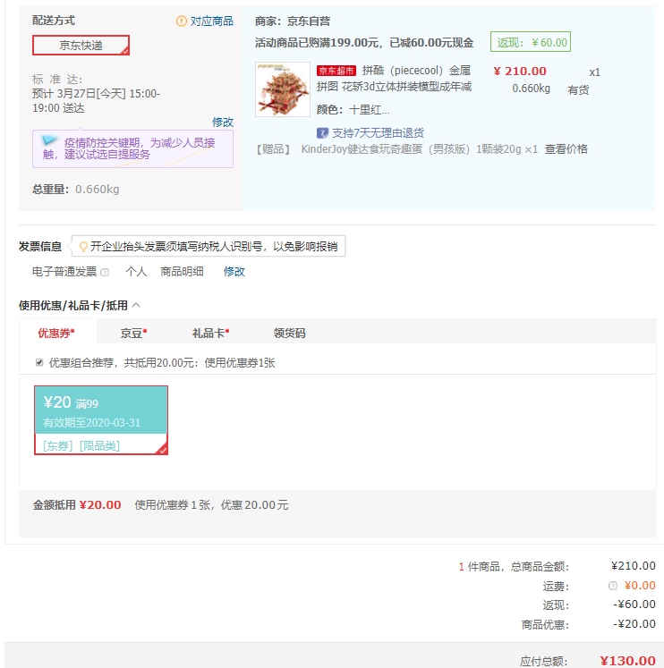This screenshot has height=668, width=664.
Task: Click the delivery time 预计 3月27日 text
Action: pos(96,101)
